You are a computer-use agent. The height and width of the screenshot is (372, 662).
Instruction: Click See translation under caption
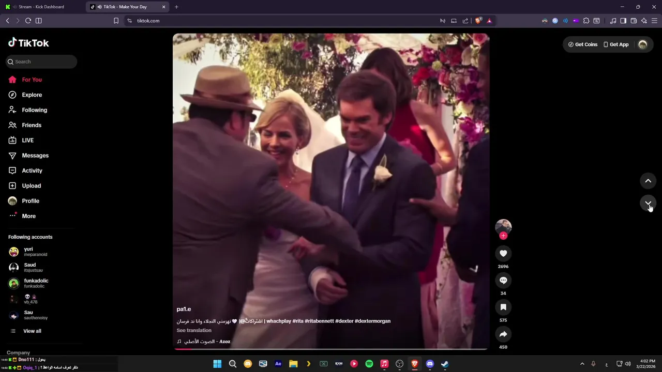(194, 330)
